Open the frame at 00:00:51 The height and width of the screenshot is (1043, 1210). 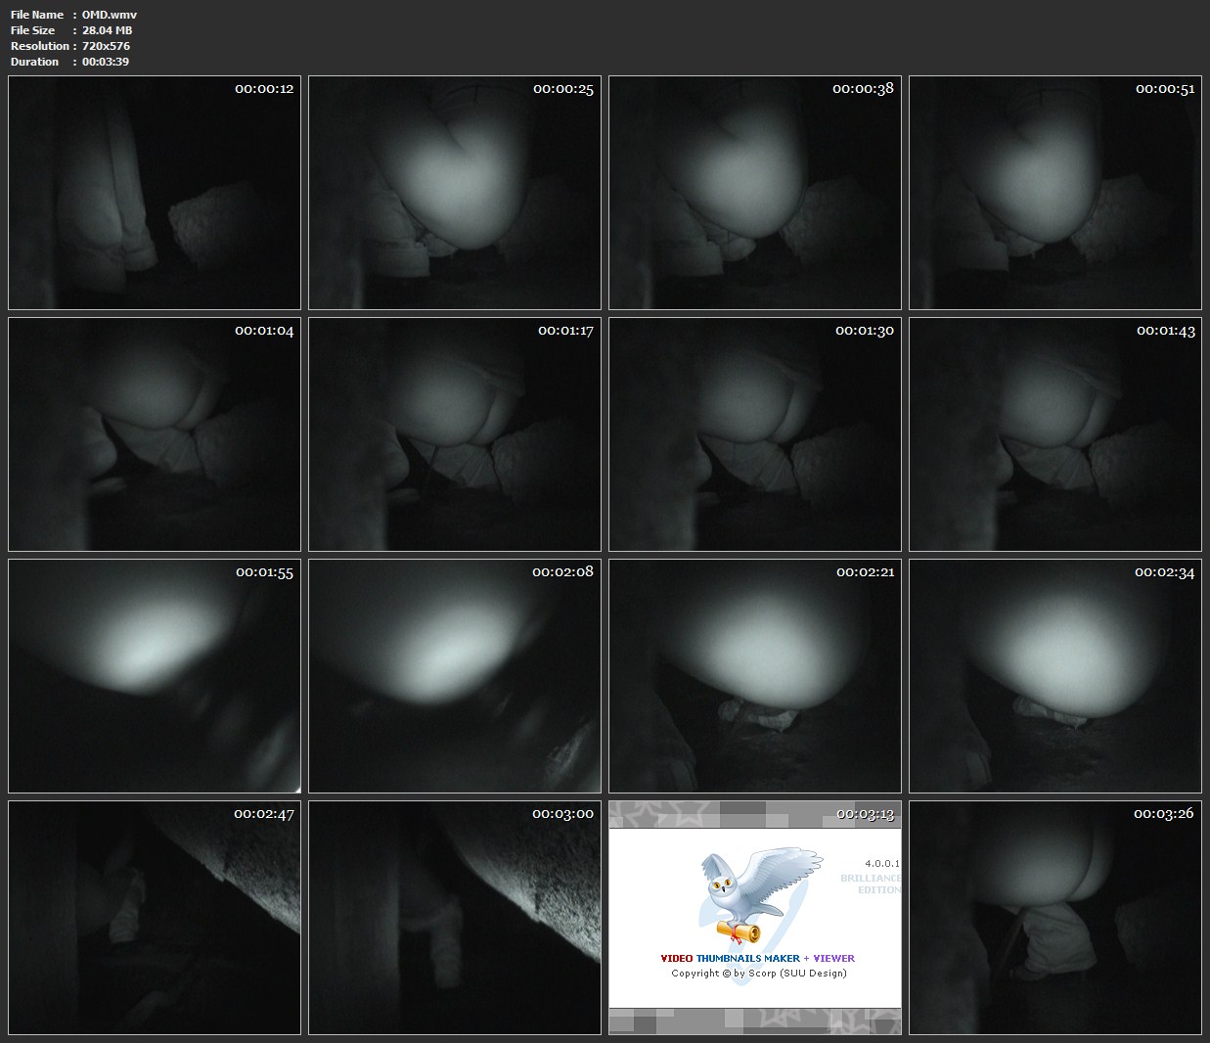pos(1055,193)
